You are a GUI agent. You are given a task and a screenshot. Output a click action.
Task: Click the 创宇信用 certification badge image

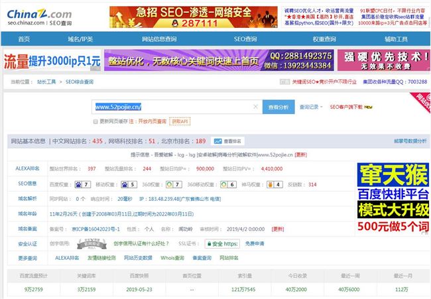tap(92, 244)
